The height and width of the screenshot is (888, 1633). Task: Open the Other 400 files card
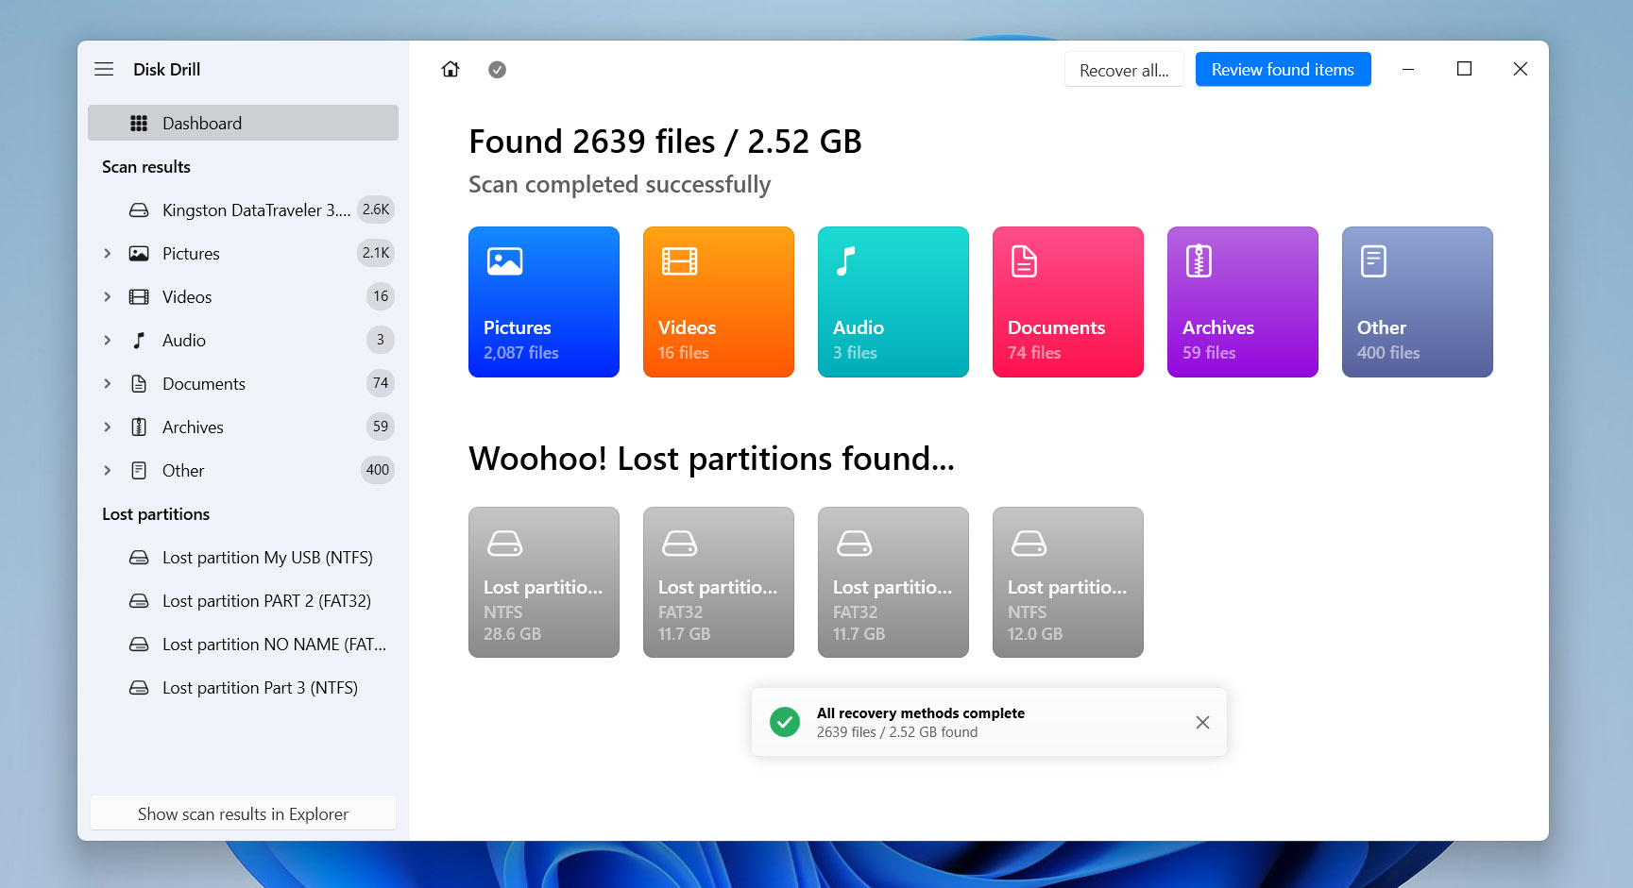coord(1418,302)
